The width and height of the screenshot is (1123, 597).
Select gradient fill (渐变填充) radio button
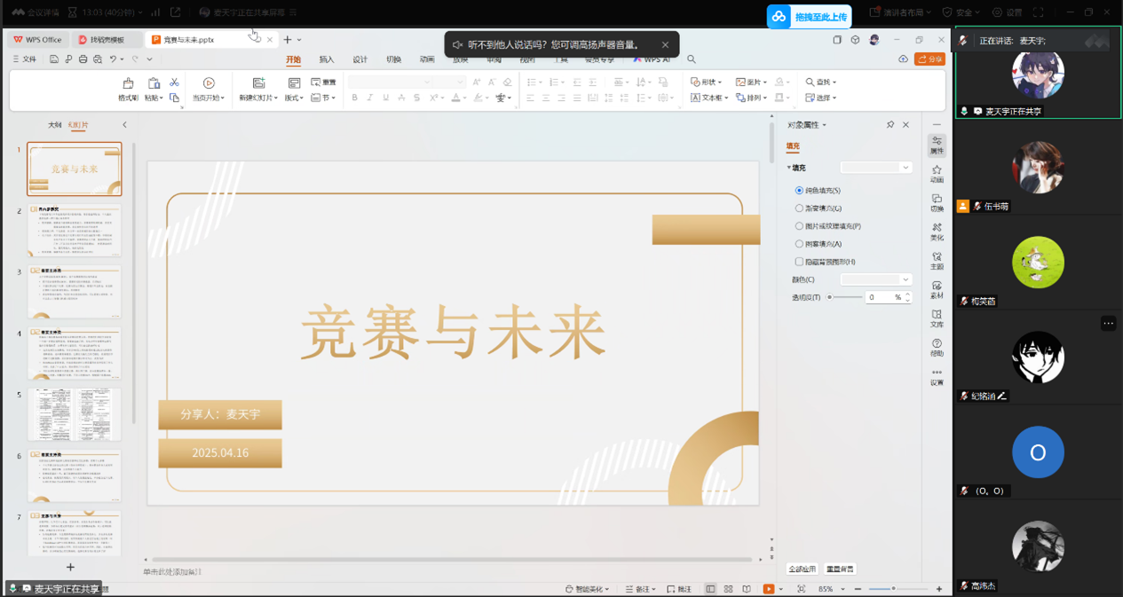tap(799, 208)
